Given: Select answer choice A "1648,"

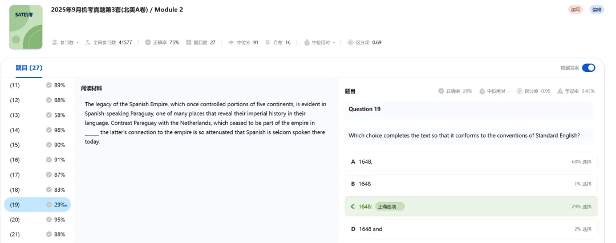Looking at the screenshot, I should click(x=471, y=161).
